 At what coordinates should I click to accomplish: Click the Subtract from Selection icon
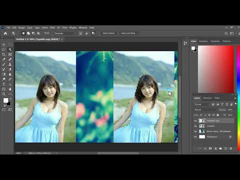coord(33,33)
